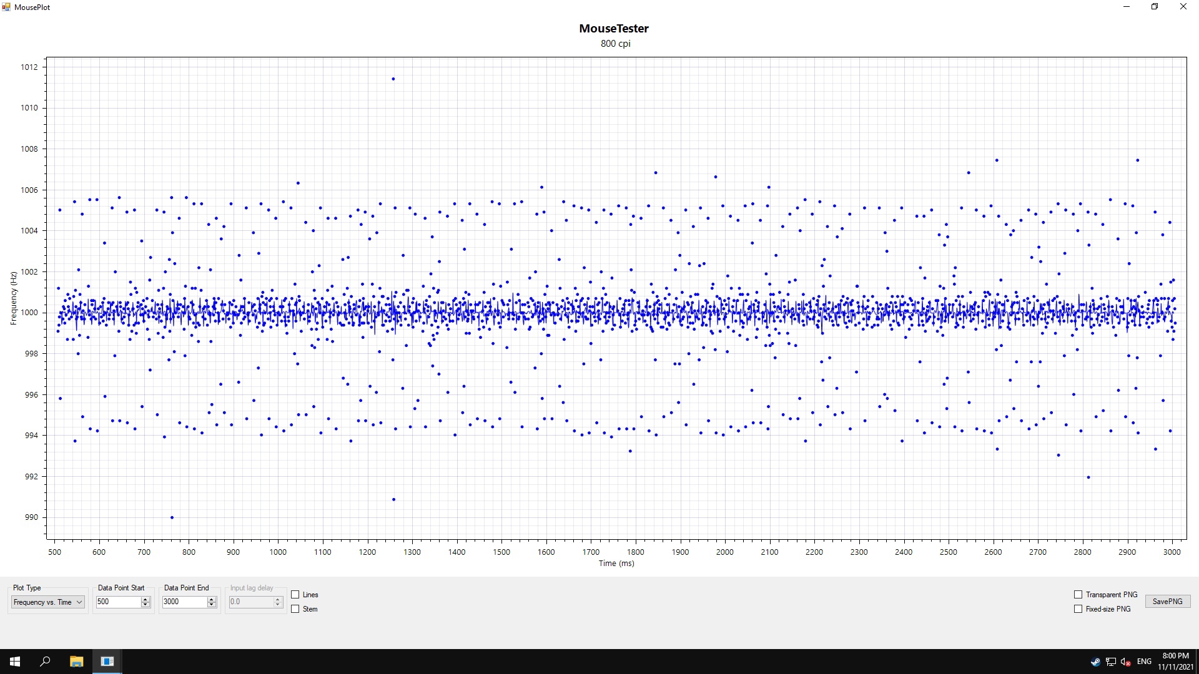Enable the Stem checkbox
Screen dimensions: 1199x674
pyautogui.click(x=295, y=609)
